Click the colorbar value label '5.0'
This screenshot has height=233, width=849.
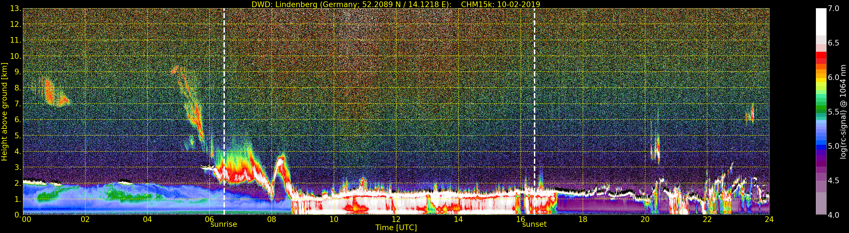click(x=833, y=146)
